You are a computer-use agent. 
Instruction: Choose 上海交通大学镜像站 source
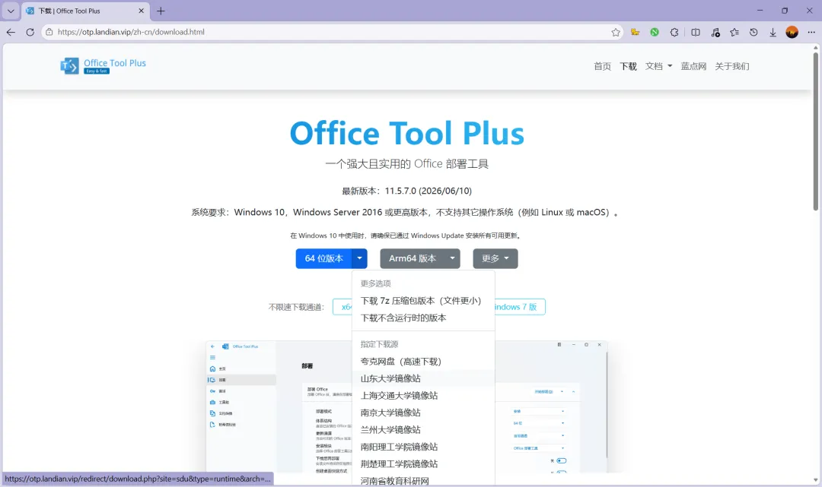click(x=424, y=396)
